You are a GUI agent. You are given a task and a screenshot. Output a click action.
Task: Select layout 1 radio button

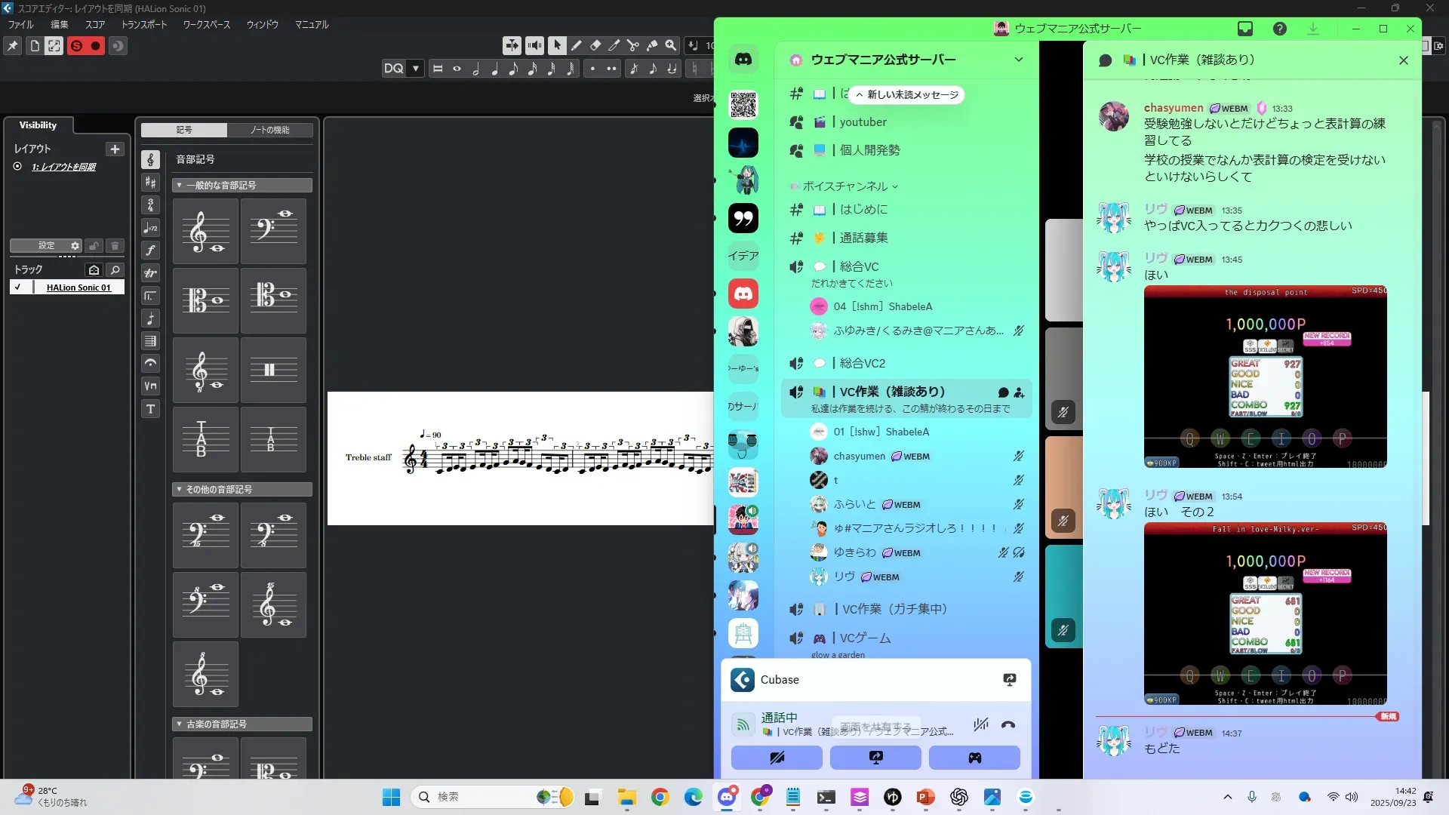[17, 167]
